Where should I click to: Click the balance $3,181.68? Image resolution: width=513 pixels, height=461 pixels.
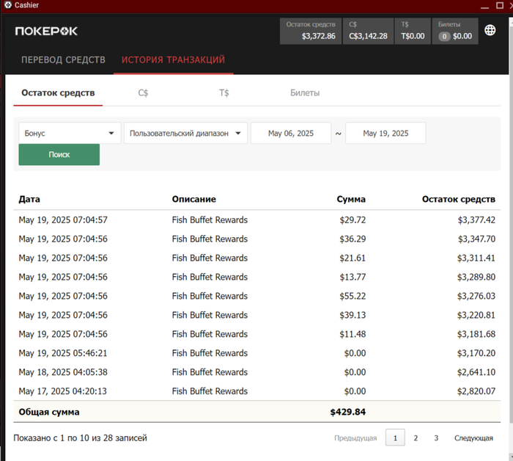tap(476, 333)
